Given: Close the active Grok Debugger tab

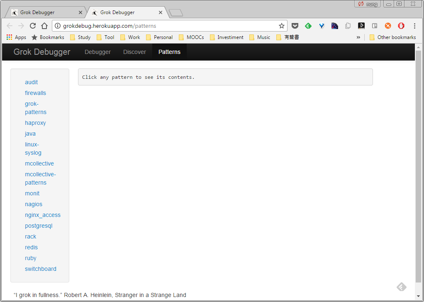Looking at the screenshot, I should pos(161,12).
